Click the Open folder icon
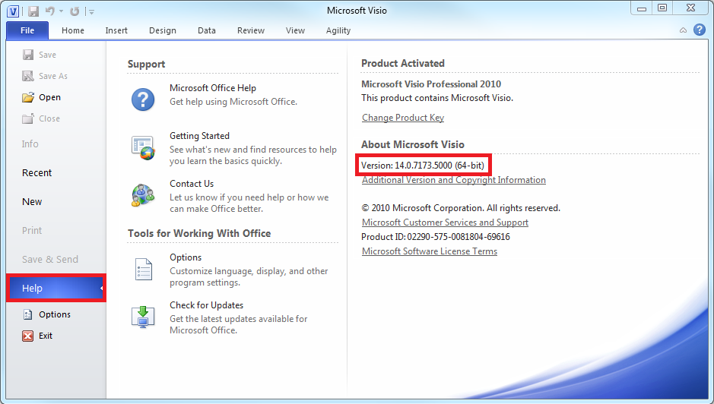The image size is (714, 404). [28, 97]
